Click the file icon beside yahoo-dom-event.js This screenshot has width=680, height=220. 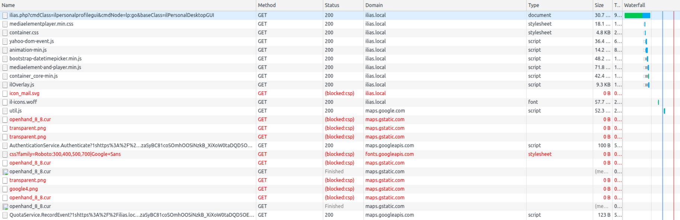5,41
